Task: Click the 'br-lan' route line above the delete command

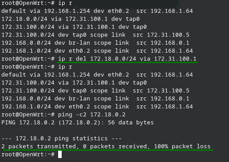Action: (95, 43)
